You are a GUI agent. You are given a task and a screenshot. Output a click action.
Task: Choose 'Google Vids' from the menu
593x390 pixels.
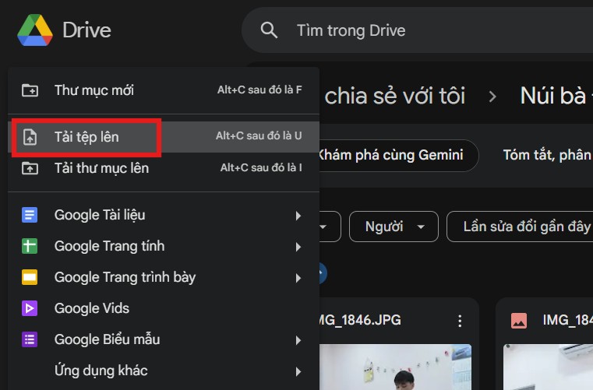click(x=164, y=308)
